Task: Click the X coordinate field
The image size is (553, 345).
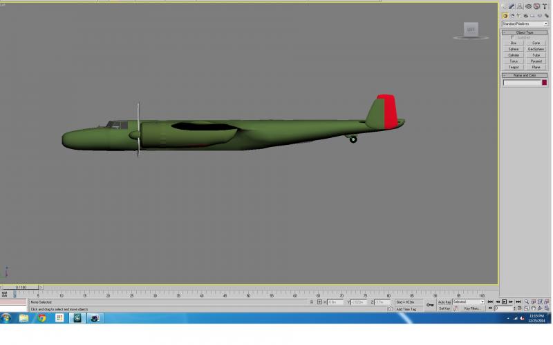Action: click(335, 302)
